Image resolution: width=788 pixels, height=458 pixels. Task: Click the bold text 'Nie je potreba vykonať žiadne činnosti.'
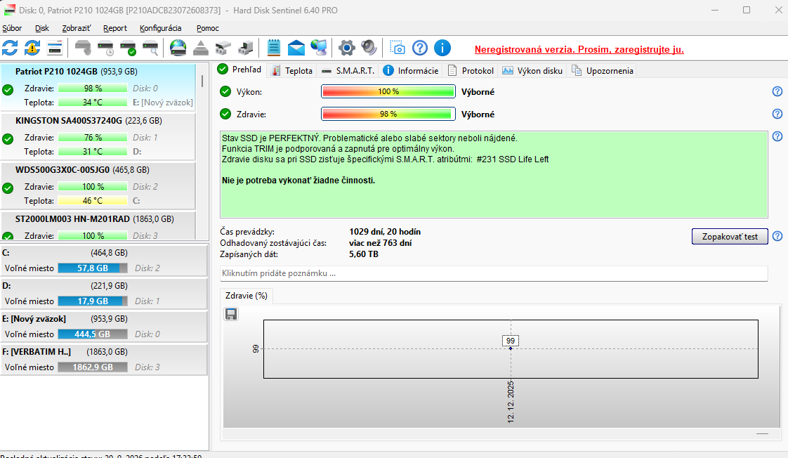click(298, 180)
